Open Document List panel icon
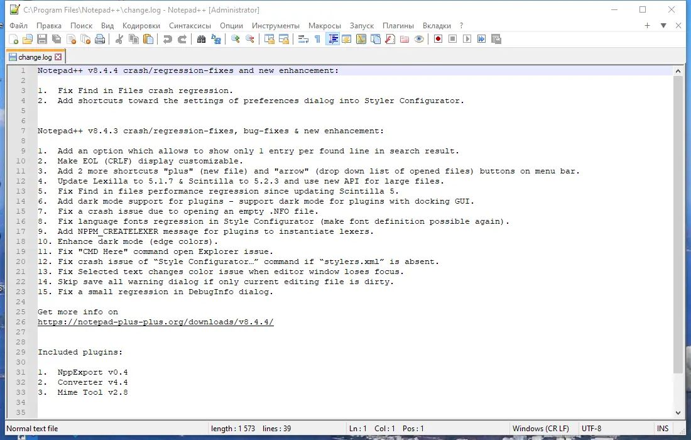The image size is (691, 440). click(x=376, y=39)
